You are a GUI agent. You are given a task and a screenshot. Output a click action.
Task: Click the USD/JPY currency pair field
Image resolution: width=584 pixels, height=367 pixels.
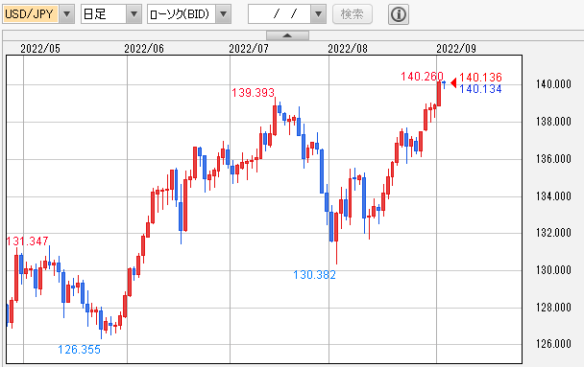click(x=31, y=14)
